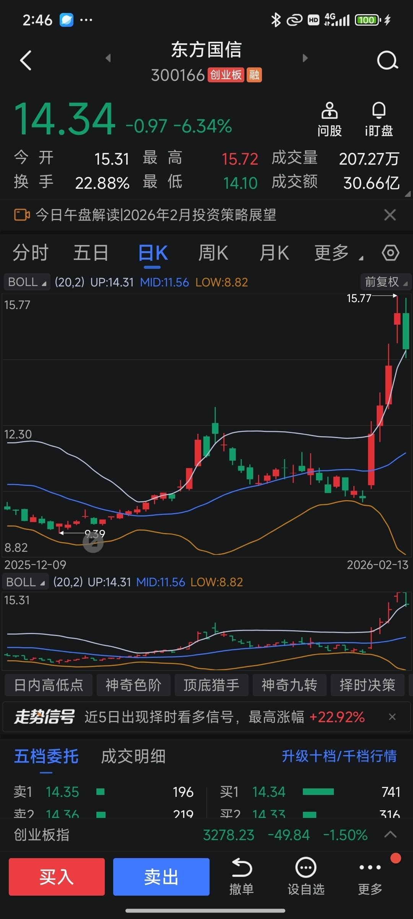This screenshot has height=919, width=413.
Task: Enable the 神奇九转 indicator
Action: pos(289,685)
